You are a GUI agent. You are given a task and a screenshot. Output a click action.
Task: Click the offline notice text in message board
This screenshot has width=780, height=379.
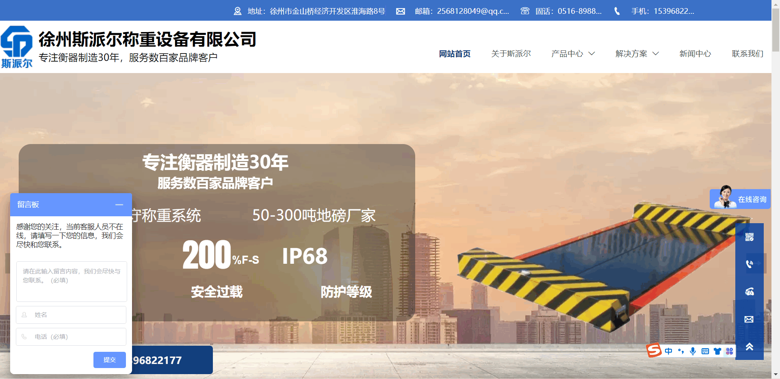70,236
